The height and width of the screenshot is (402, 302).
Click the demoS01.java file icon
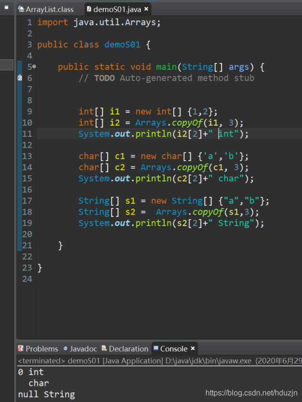tap(89, 9)
